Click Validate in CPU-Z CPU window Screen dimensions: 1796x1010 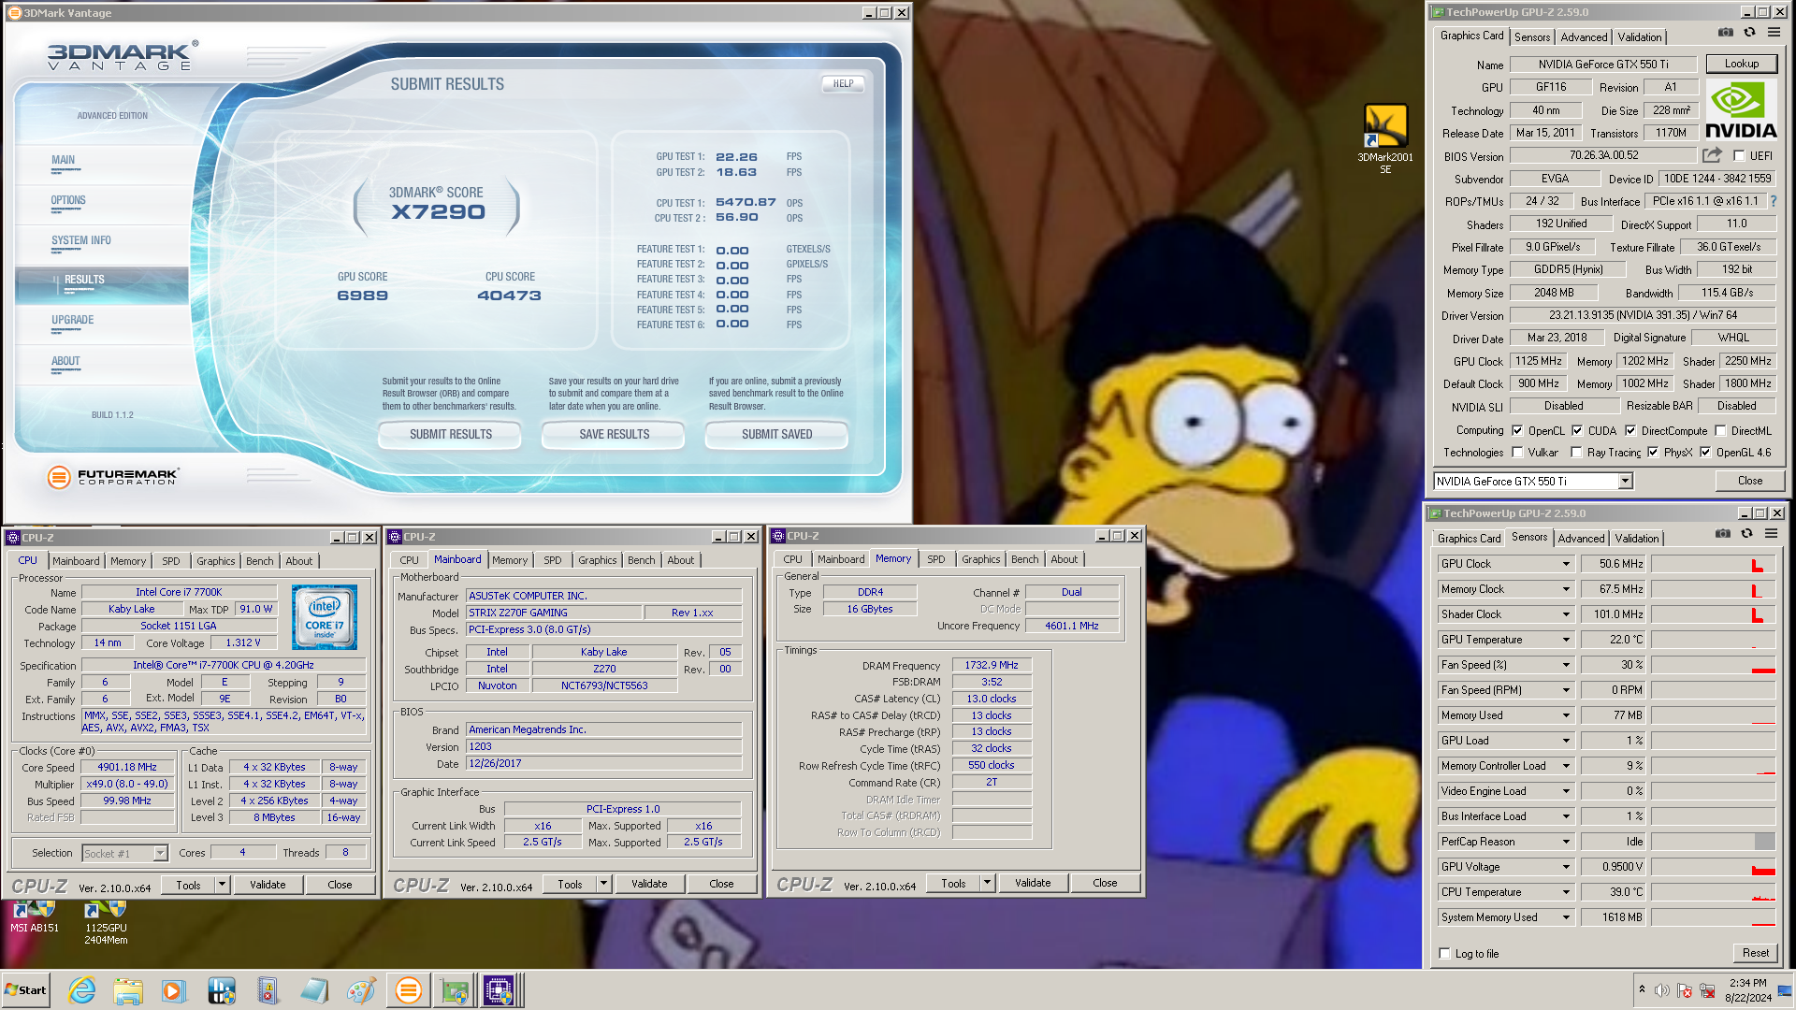click(x=268, y=885)
